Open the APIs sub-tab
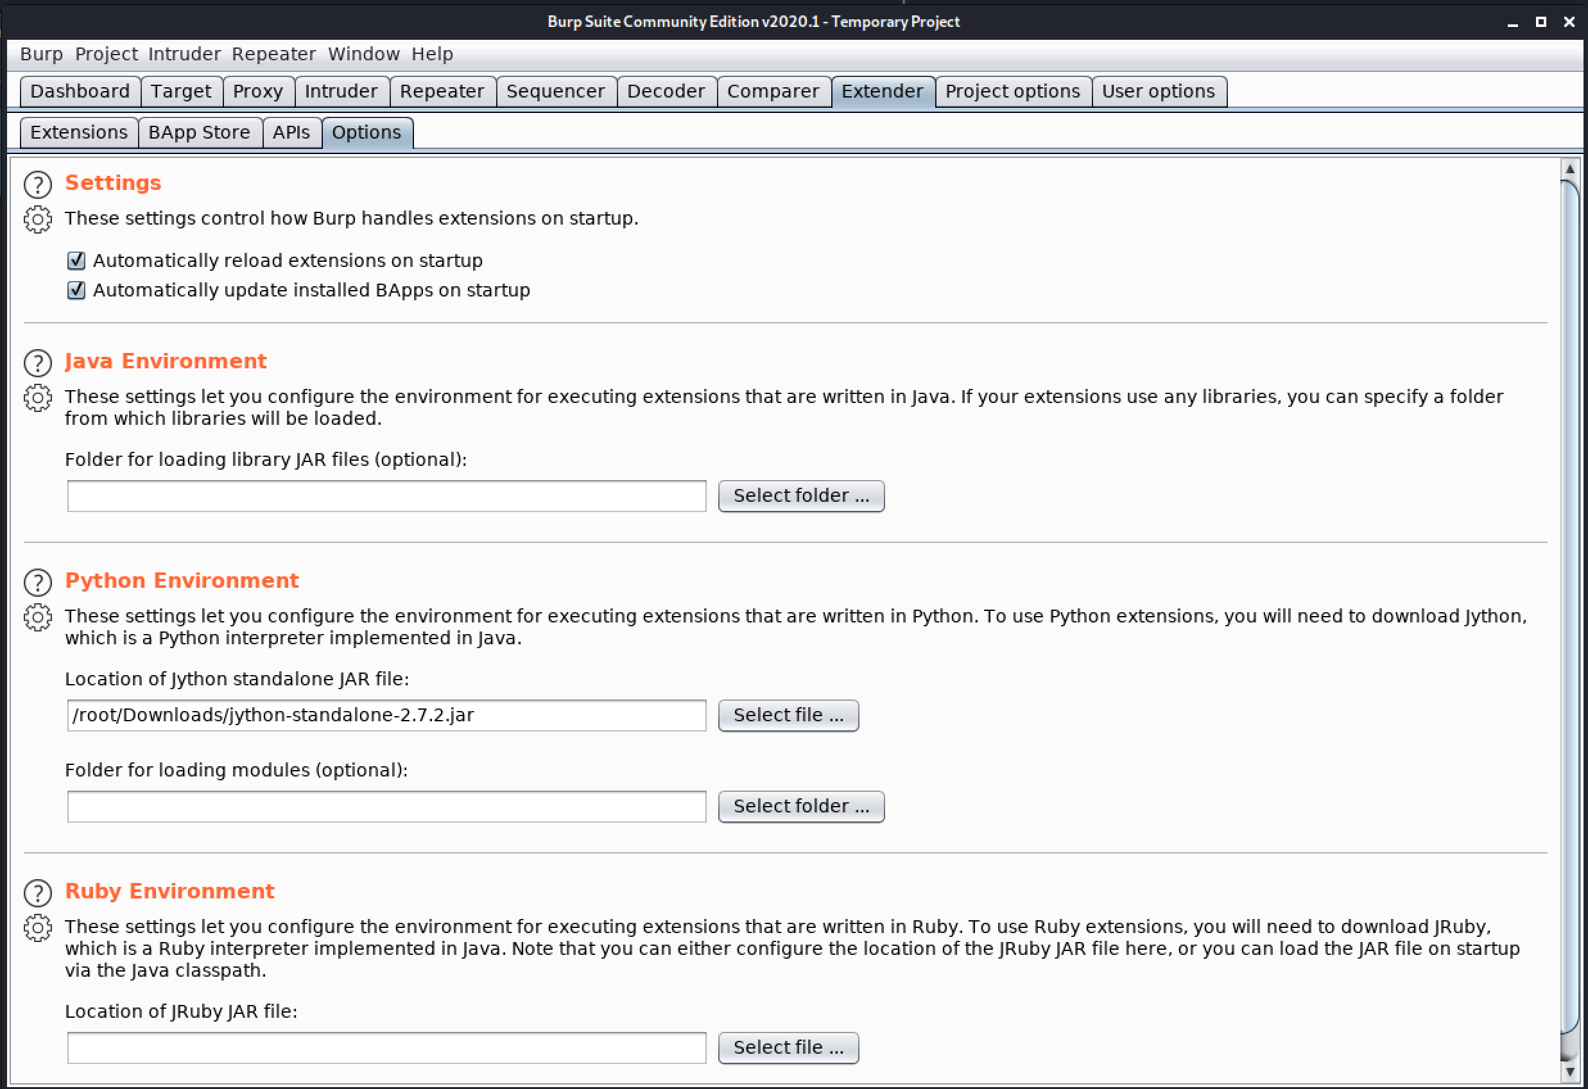 [292, 133]
